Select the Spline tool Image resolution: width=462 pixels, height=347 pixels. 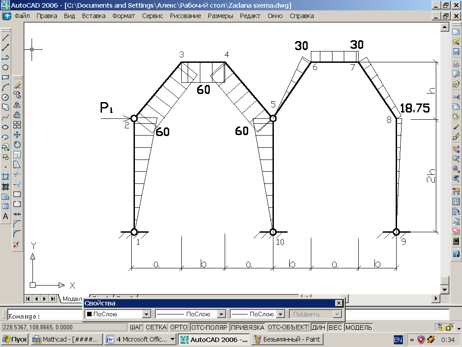[x=5, y=117]
